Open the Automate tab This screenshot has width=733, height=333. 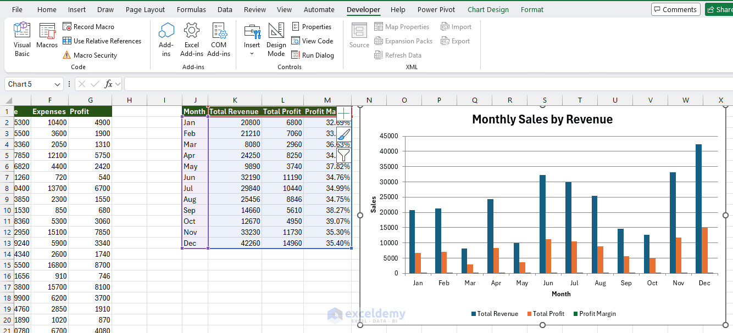tap(319, 9)
